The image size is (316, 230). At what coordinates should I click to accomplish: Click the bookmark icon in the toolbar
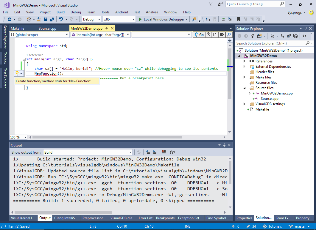pyautogui.click(x=238, y=19)
